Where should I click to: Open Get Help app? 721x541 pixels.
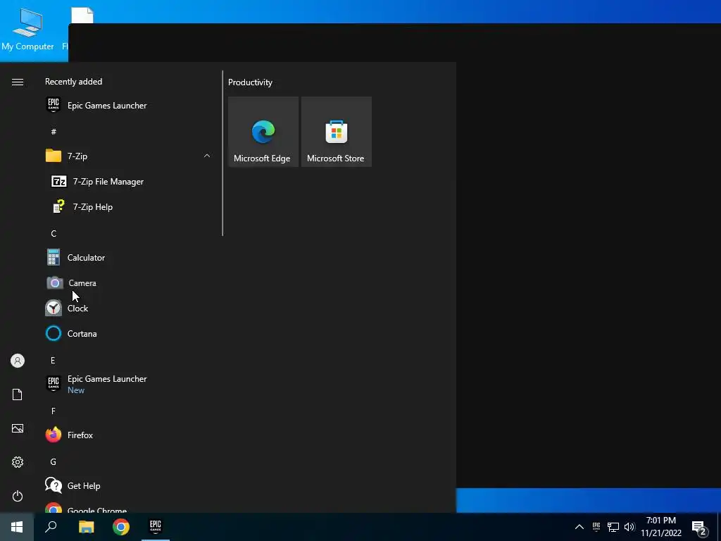click(x=129, y=485)
